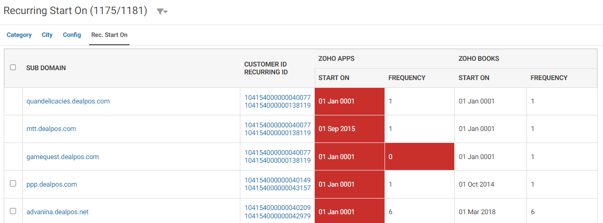Open ppp.dealpos.com subdomain link

(52, 185)
